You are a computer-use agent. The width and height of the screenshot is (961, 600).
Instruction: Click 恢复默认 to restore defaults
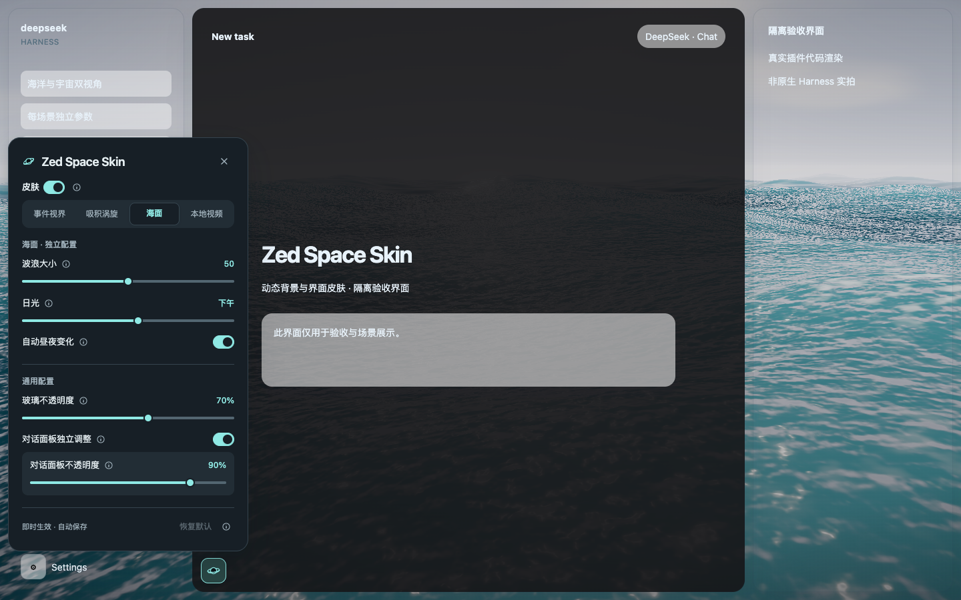pyautogui.click(x=196, y=527)
